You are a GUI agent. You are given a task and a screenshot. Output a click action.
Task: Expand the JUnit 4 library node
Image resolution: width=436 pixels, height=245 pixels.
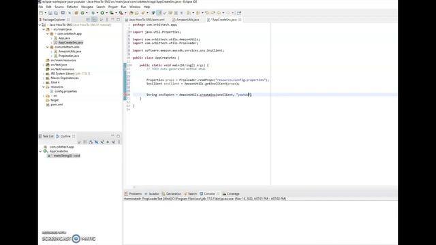pos(44,82)
